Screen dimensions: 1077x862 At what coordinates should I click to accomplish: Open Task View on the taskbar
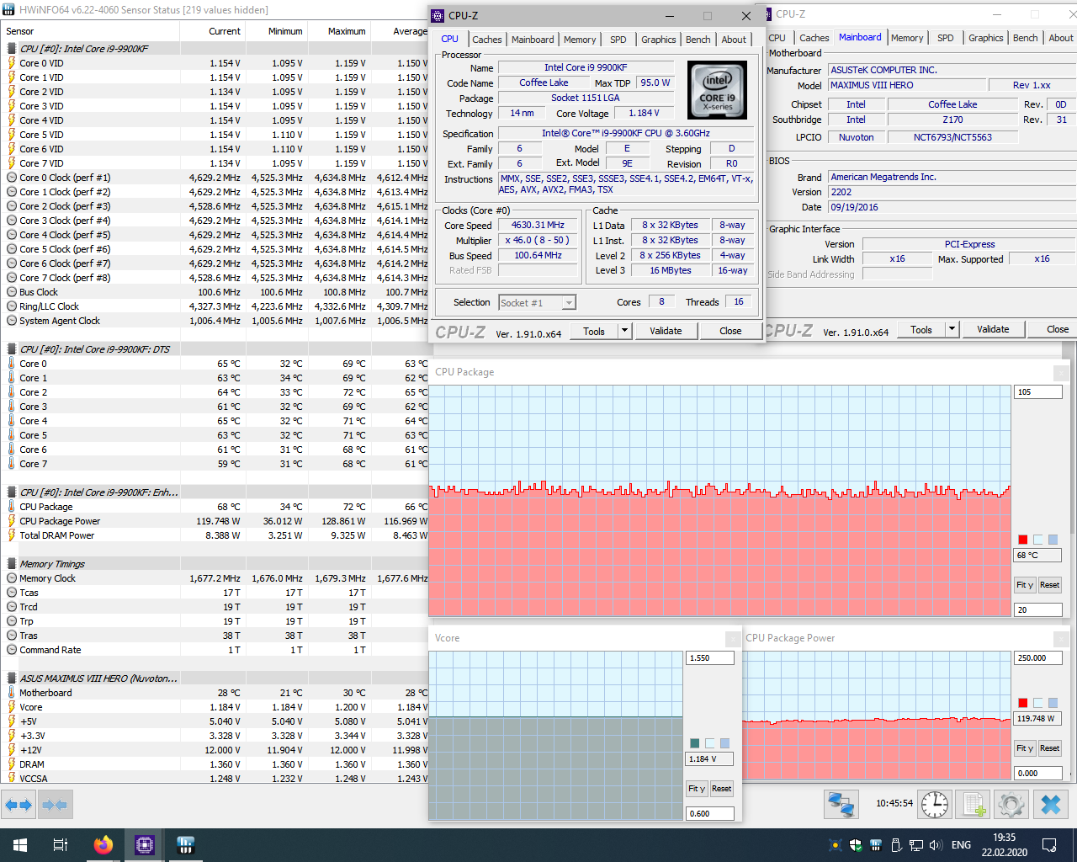point(61,845)
